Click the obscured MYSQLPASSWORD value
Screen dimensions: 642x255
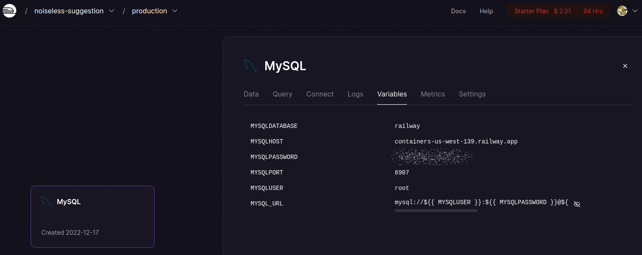coord(432,157)
